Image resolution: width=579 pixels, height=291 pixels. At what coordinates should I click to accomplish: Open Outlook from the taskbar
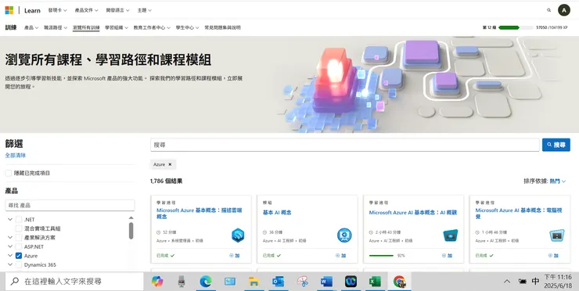(x=278, y=282)
